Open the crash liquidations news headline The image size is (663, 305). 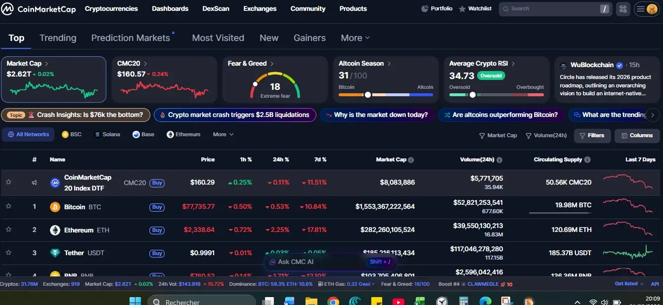pyautogui.click(x=235, y=114)
